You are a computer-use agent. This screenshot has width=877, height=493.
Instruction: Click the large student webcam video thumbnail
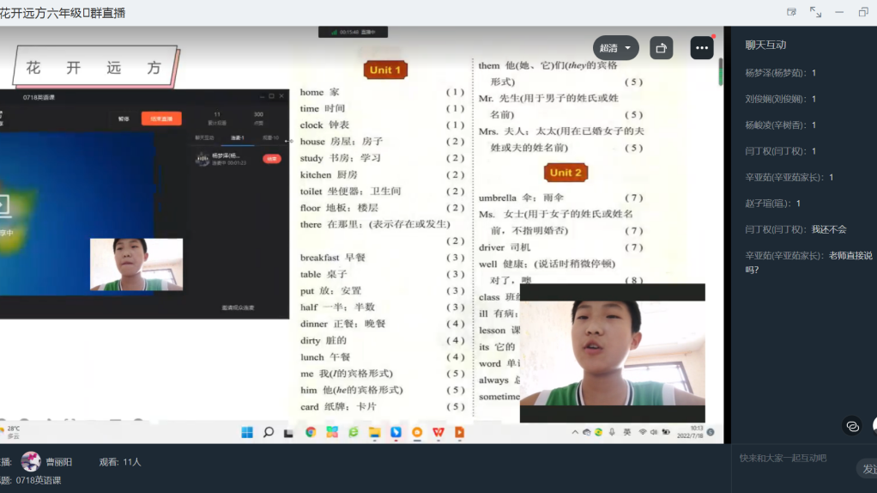click(612, 353)
